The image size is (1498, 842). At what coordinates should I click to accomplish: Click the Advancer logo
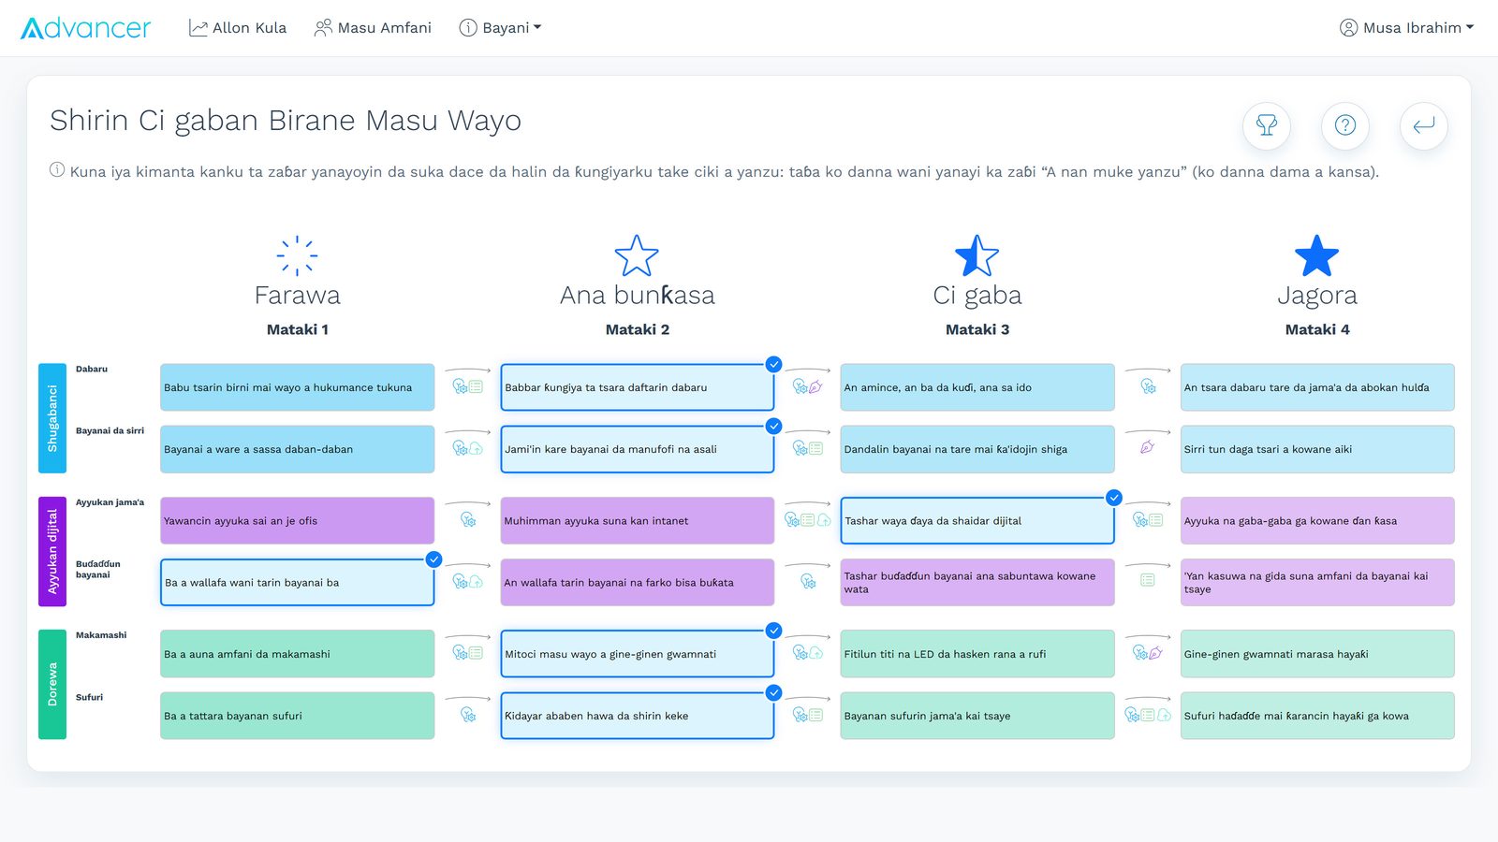85,28
